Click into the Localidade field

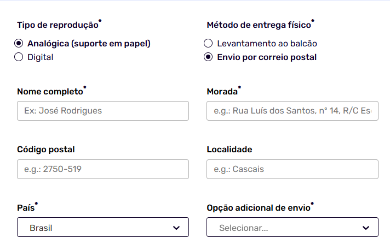(x=292, y=169)
